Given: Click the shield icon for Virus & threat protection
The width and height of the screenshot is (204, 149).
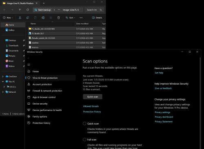Looking at the screenshot, I should pyautogui.click(x=29, y=78).
